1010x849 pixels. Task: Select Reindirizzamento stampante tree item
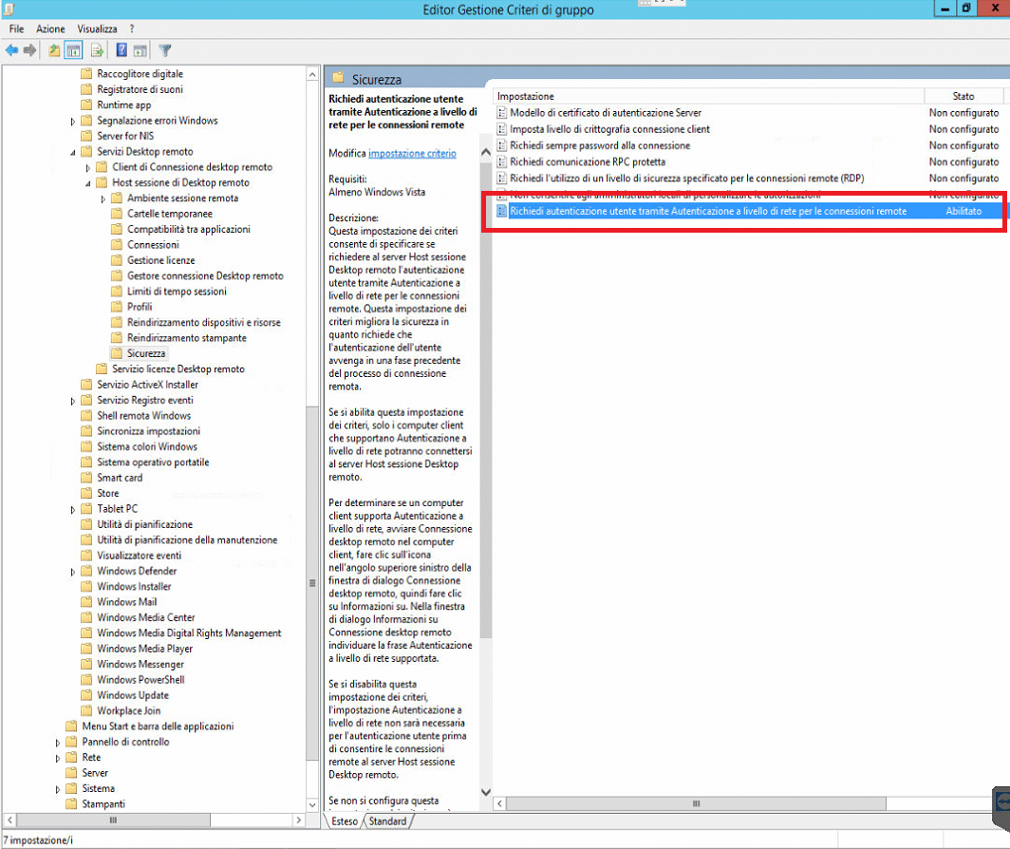[x=187, y=338]
